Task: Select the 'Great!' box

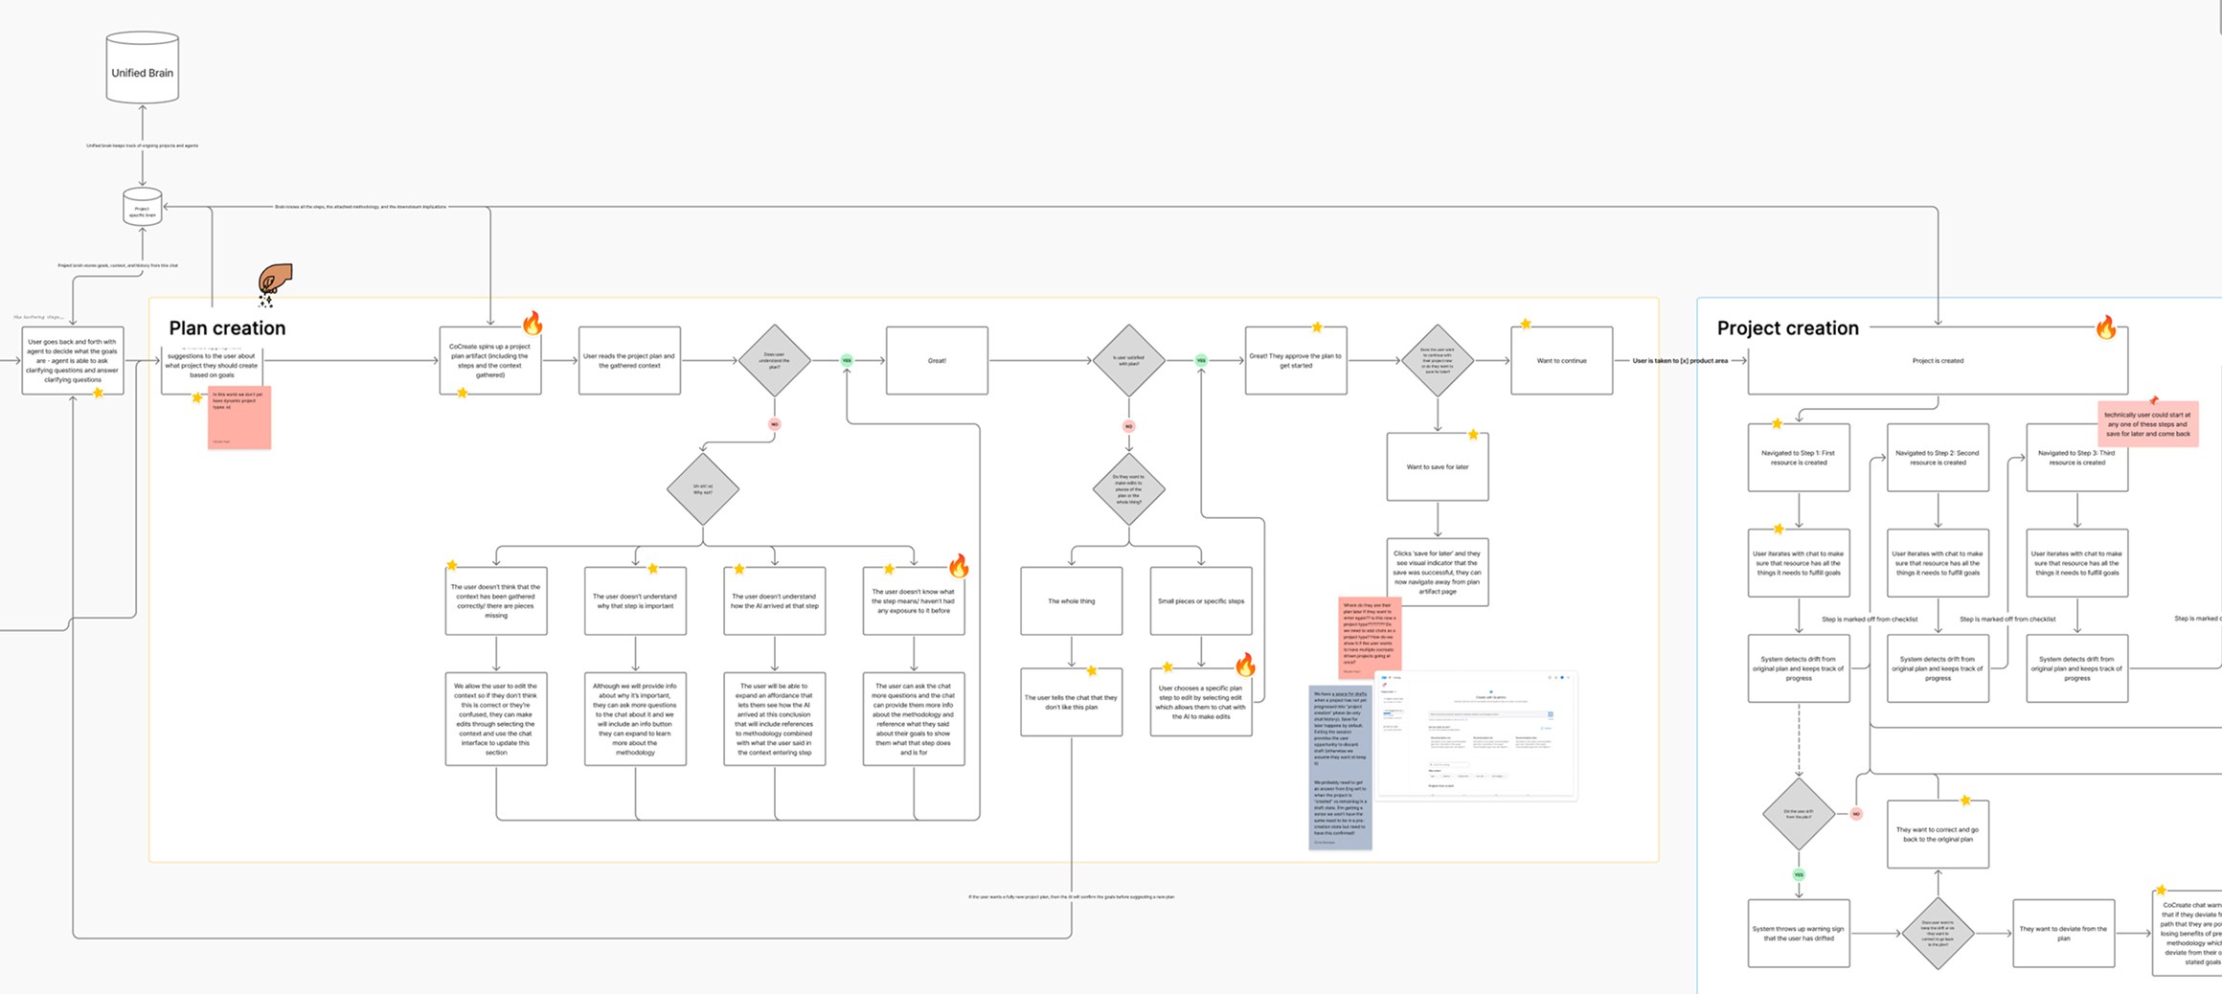Action: click(x=937, y=360)
